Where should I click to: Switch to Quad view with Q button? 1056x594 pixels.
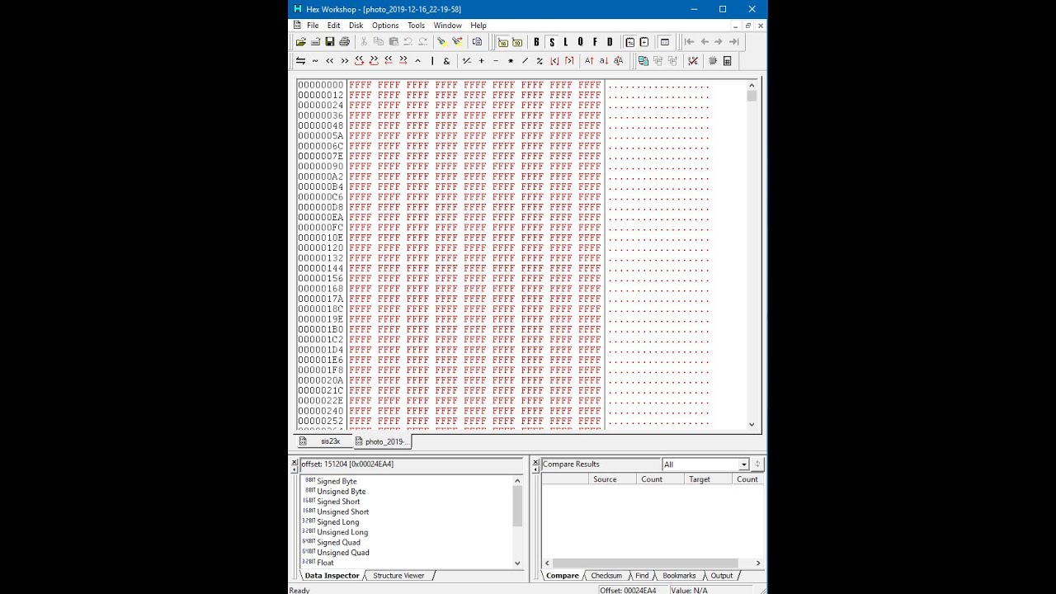pos(580,42)
